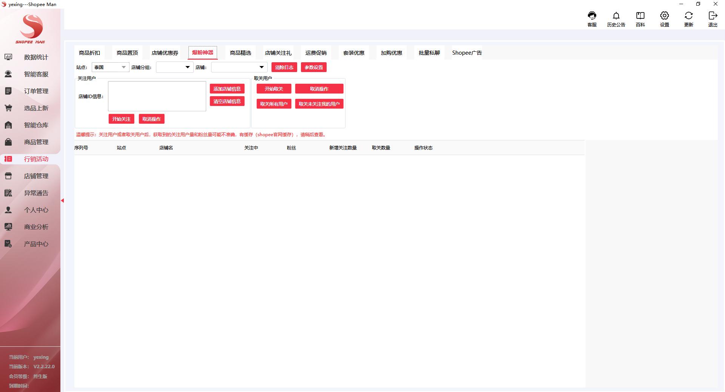The image size is (725, 392).
Task: Switch to 店铺优惠券 tab
Action: point(165,53)
